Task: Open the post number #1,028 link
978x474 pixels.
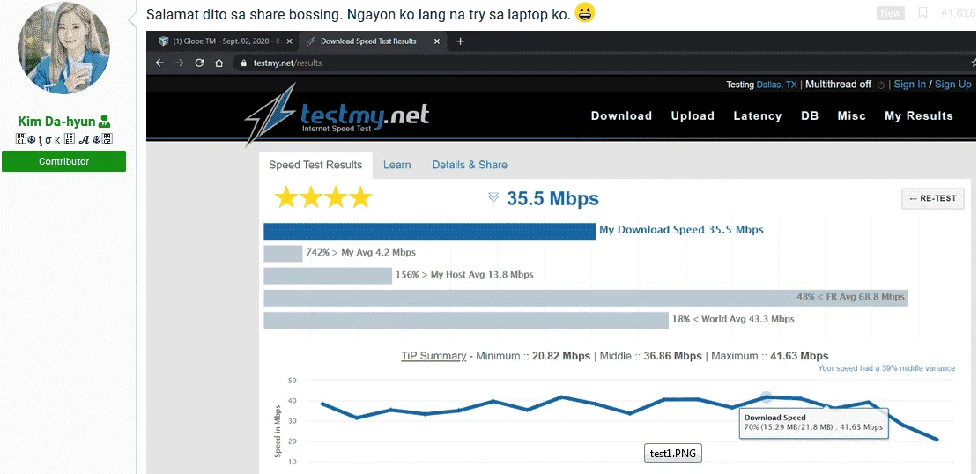Action: (958, 13)
